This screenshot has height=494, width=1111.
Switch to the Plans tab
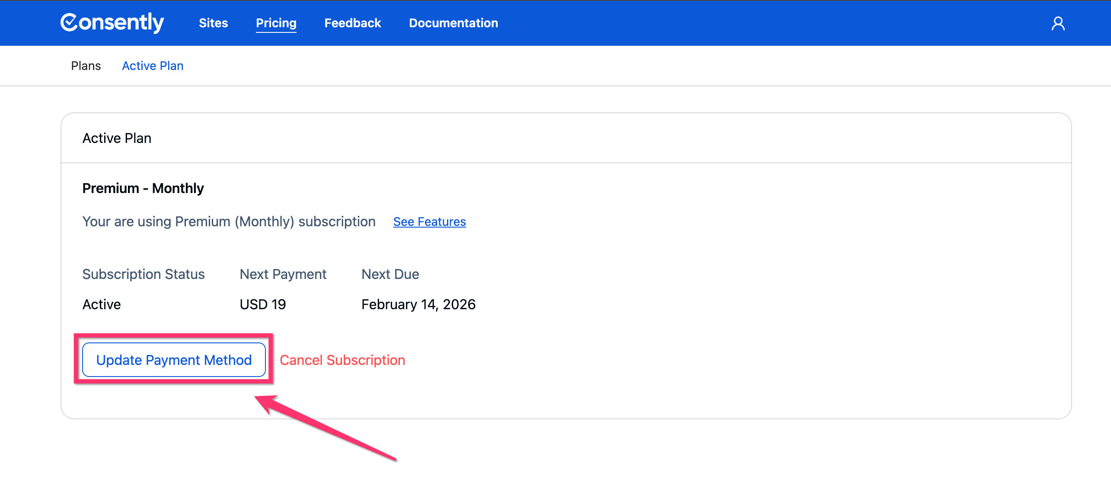[86, 66]
